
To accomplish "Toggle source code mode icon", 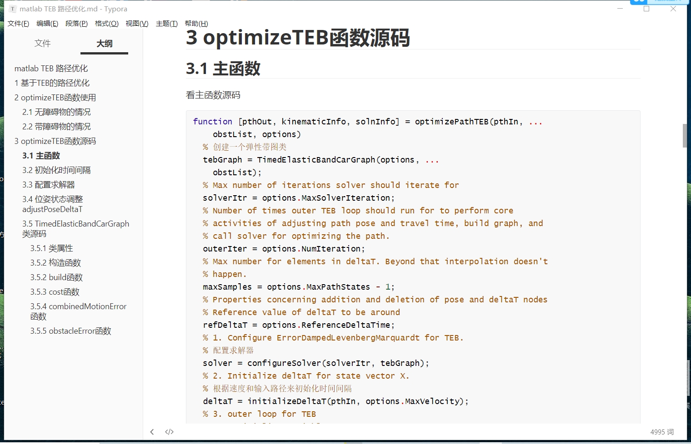I will 169,432.
